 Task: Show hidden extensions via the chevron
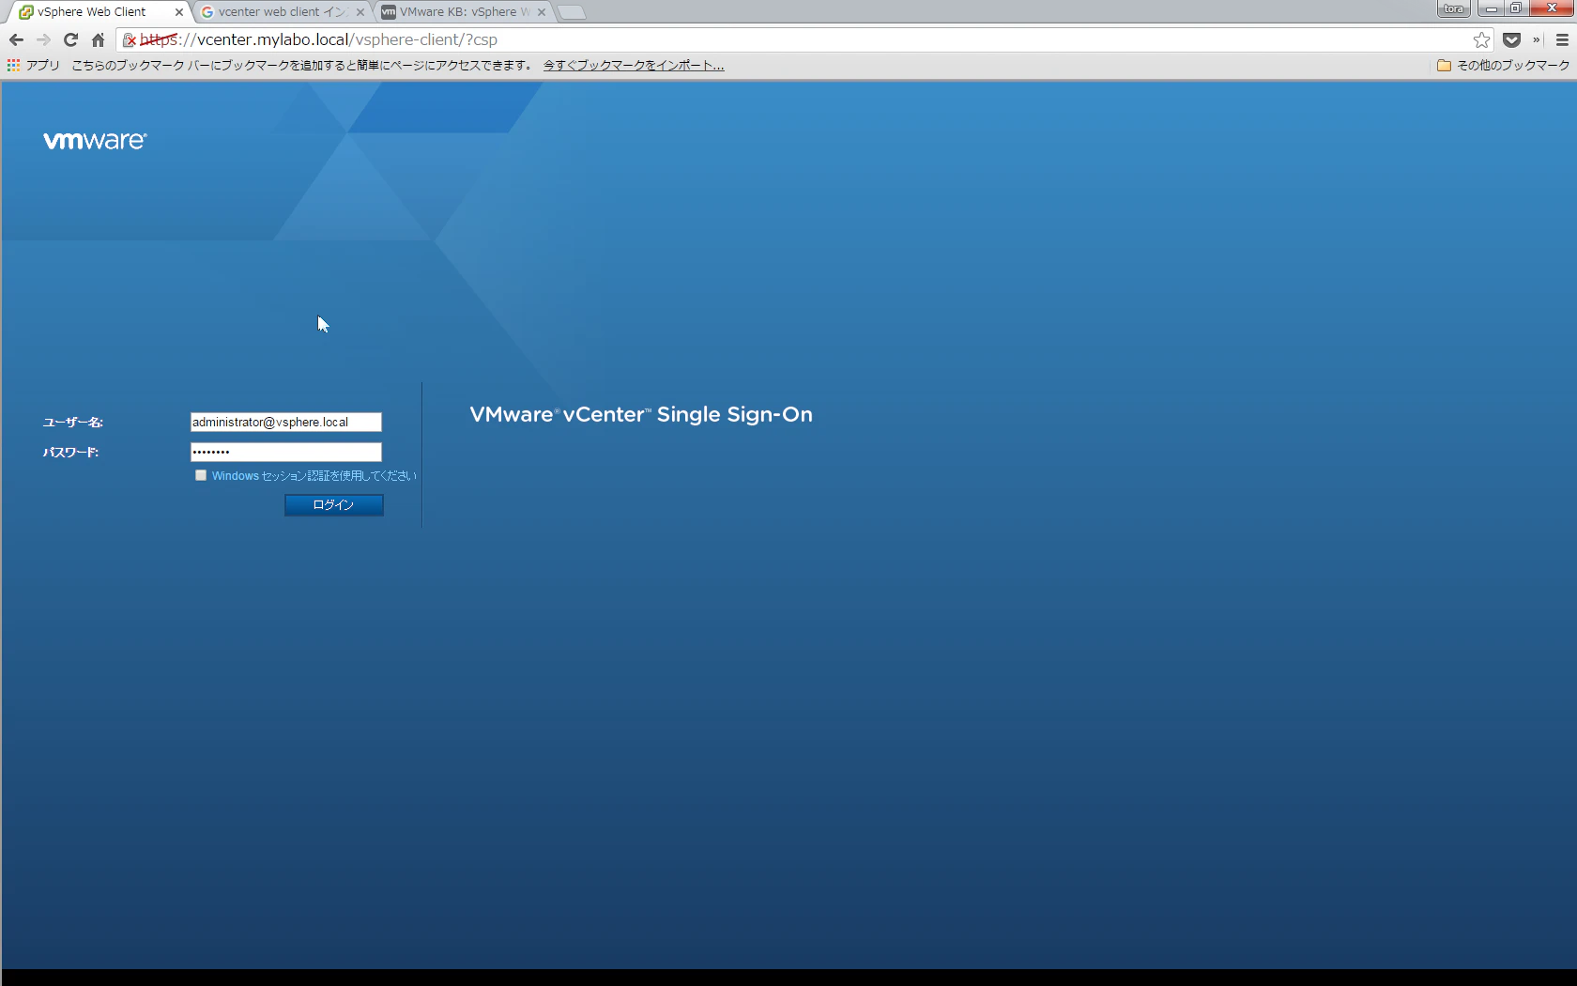tap(1537, 39)
